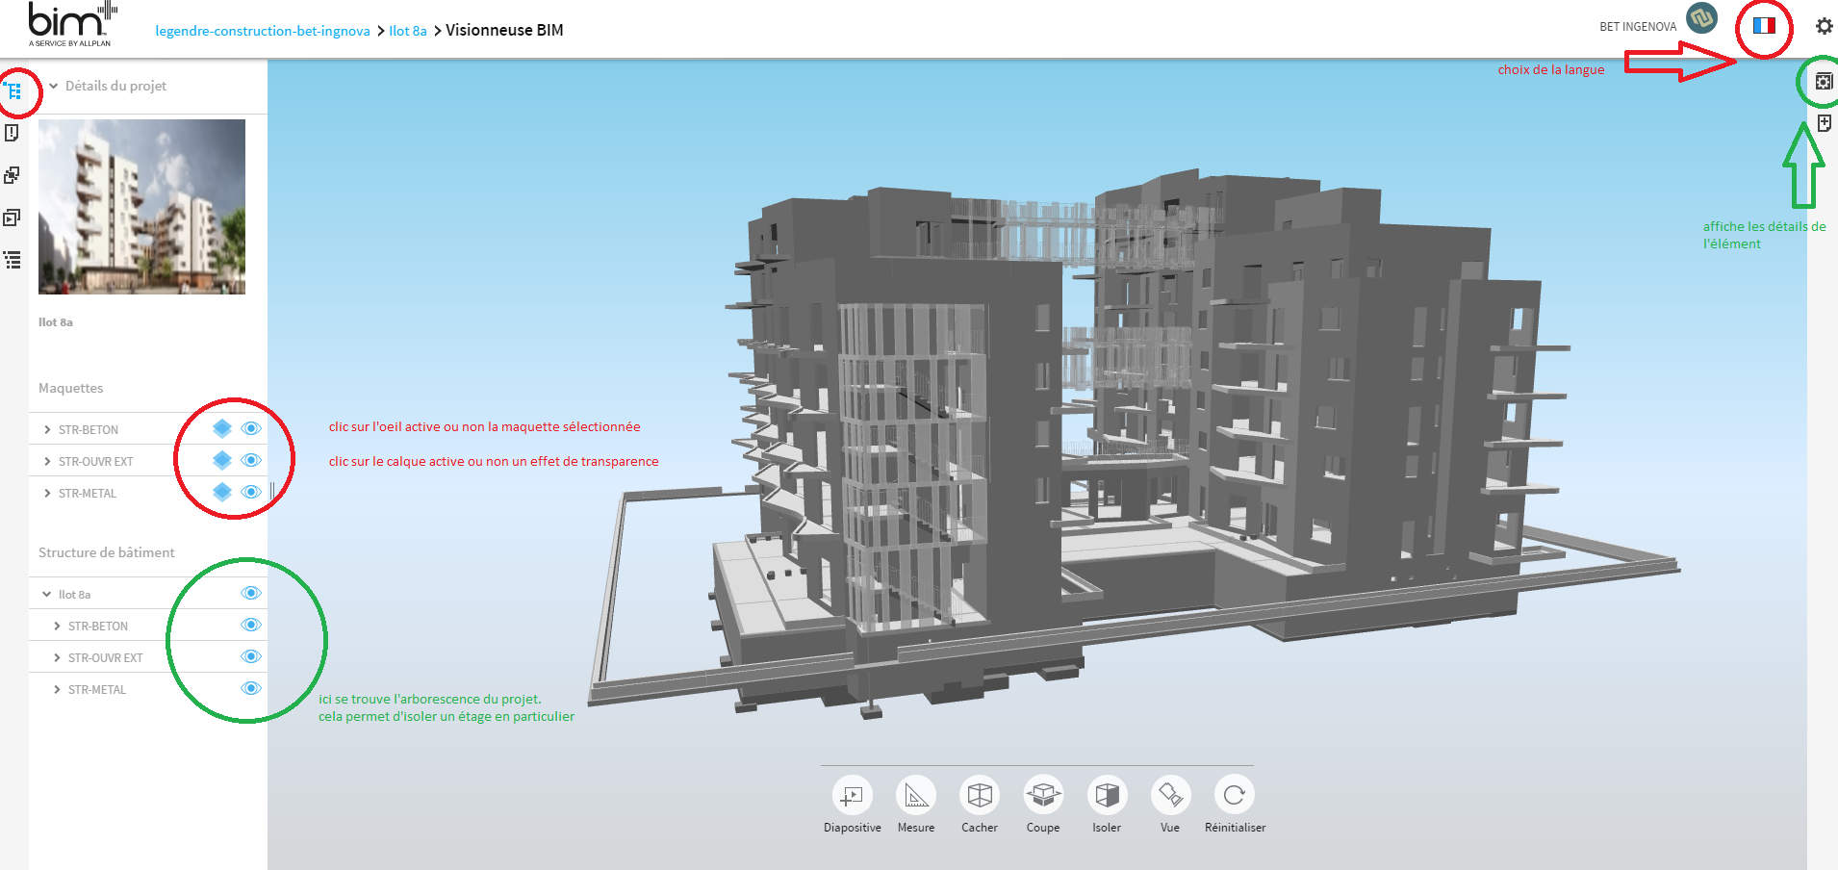Open the French flag language selector

click(x=1763, y=26)
